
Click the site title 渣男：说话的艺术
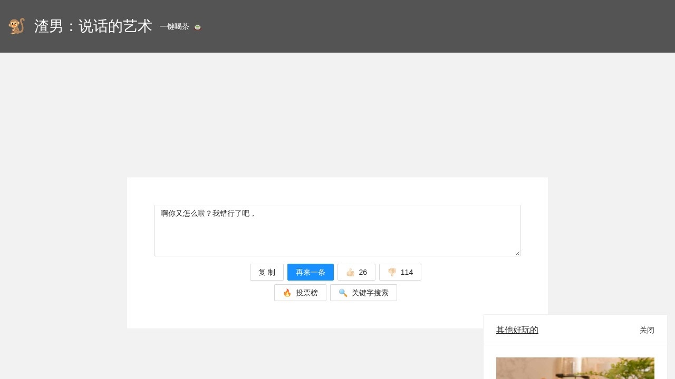(92, 26)
